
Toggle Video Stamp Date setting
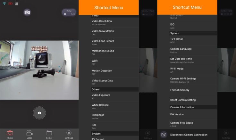pyautogui.click(x=115, y=82)
